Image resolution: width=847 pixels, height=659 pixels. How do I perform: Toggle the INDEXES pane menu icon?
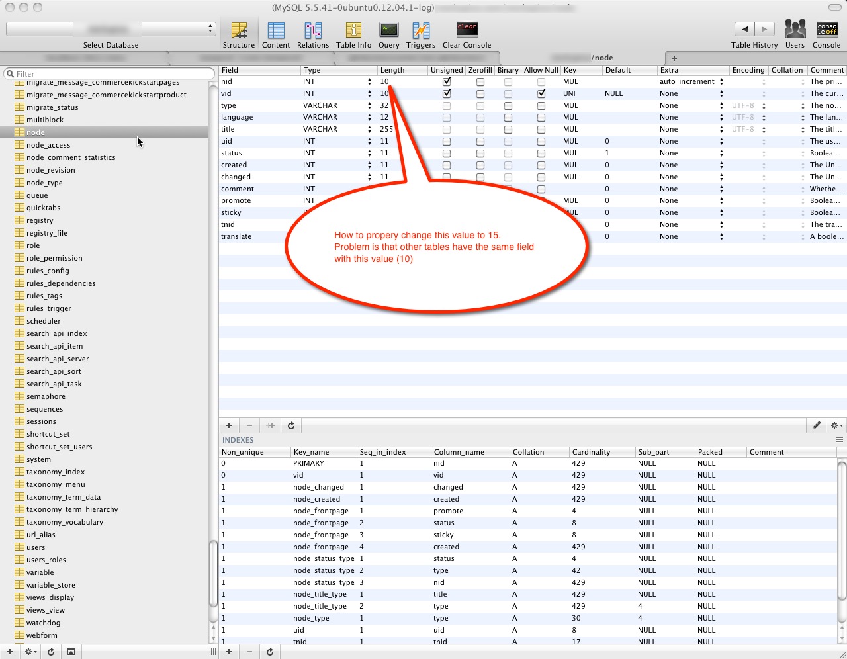[x=840, y=440]
